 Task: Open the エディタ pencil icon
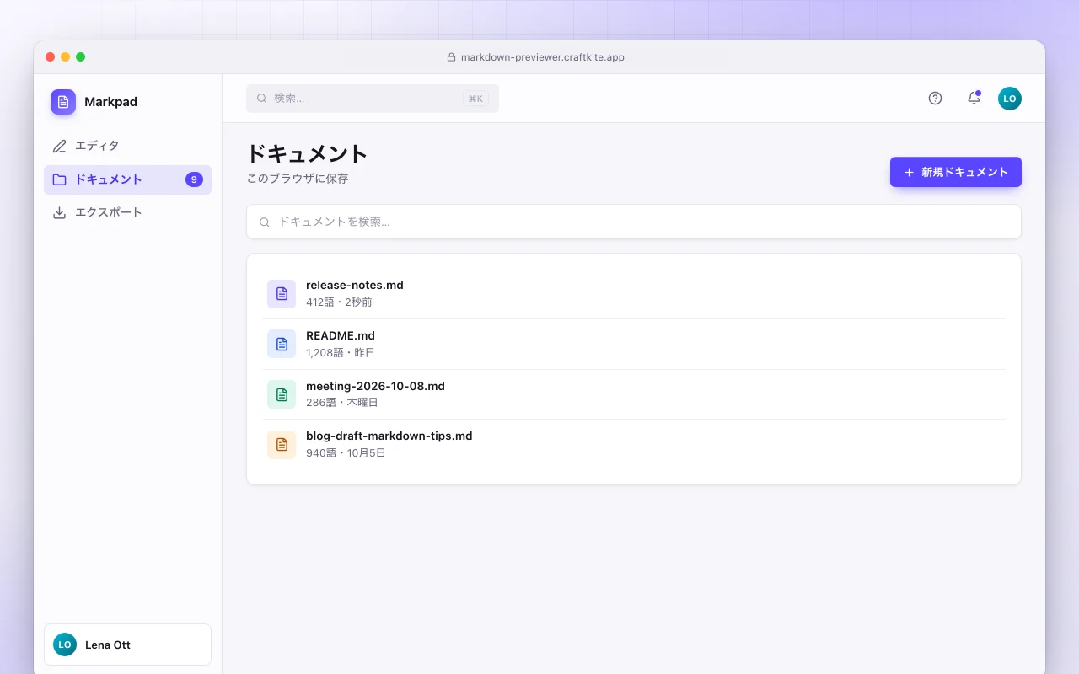pos(59,146)
